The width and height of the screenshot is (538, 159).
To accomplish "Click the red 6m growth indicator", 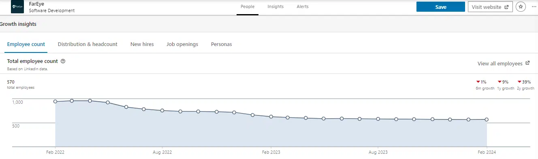I will pyautogui.click(x=478, y=82).
